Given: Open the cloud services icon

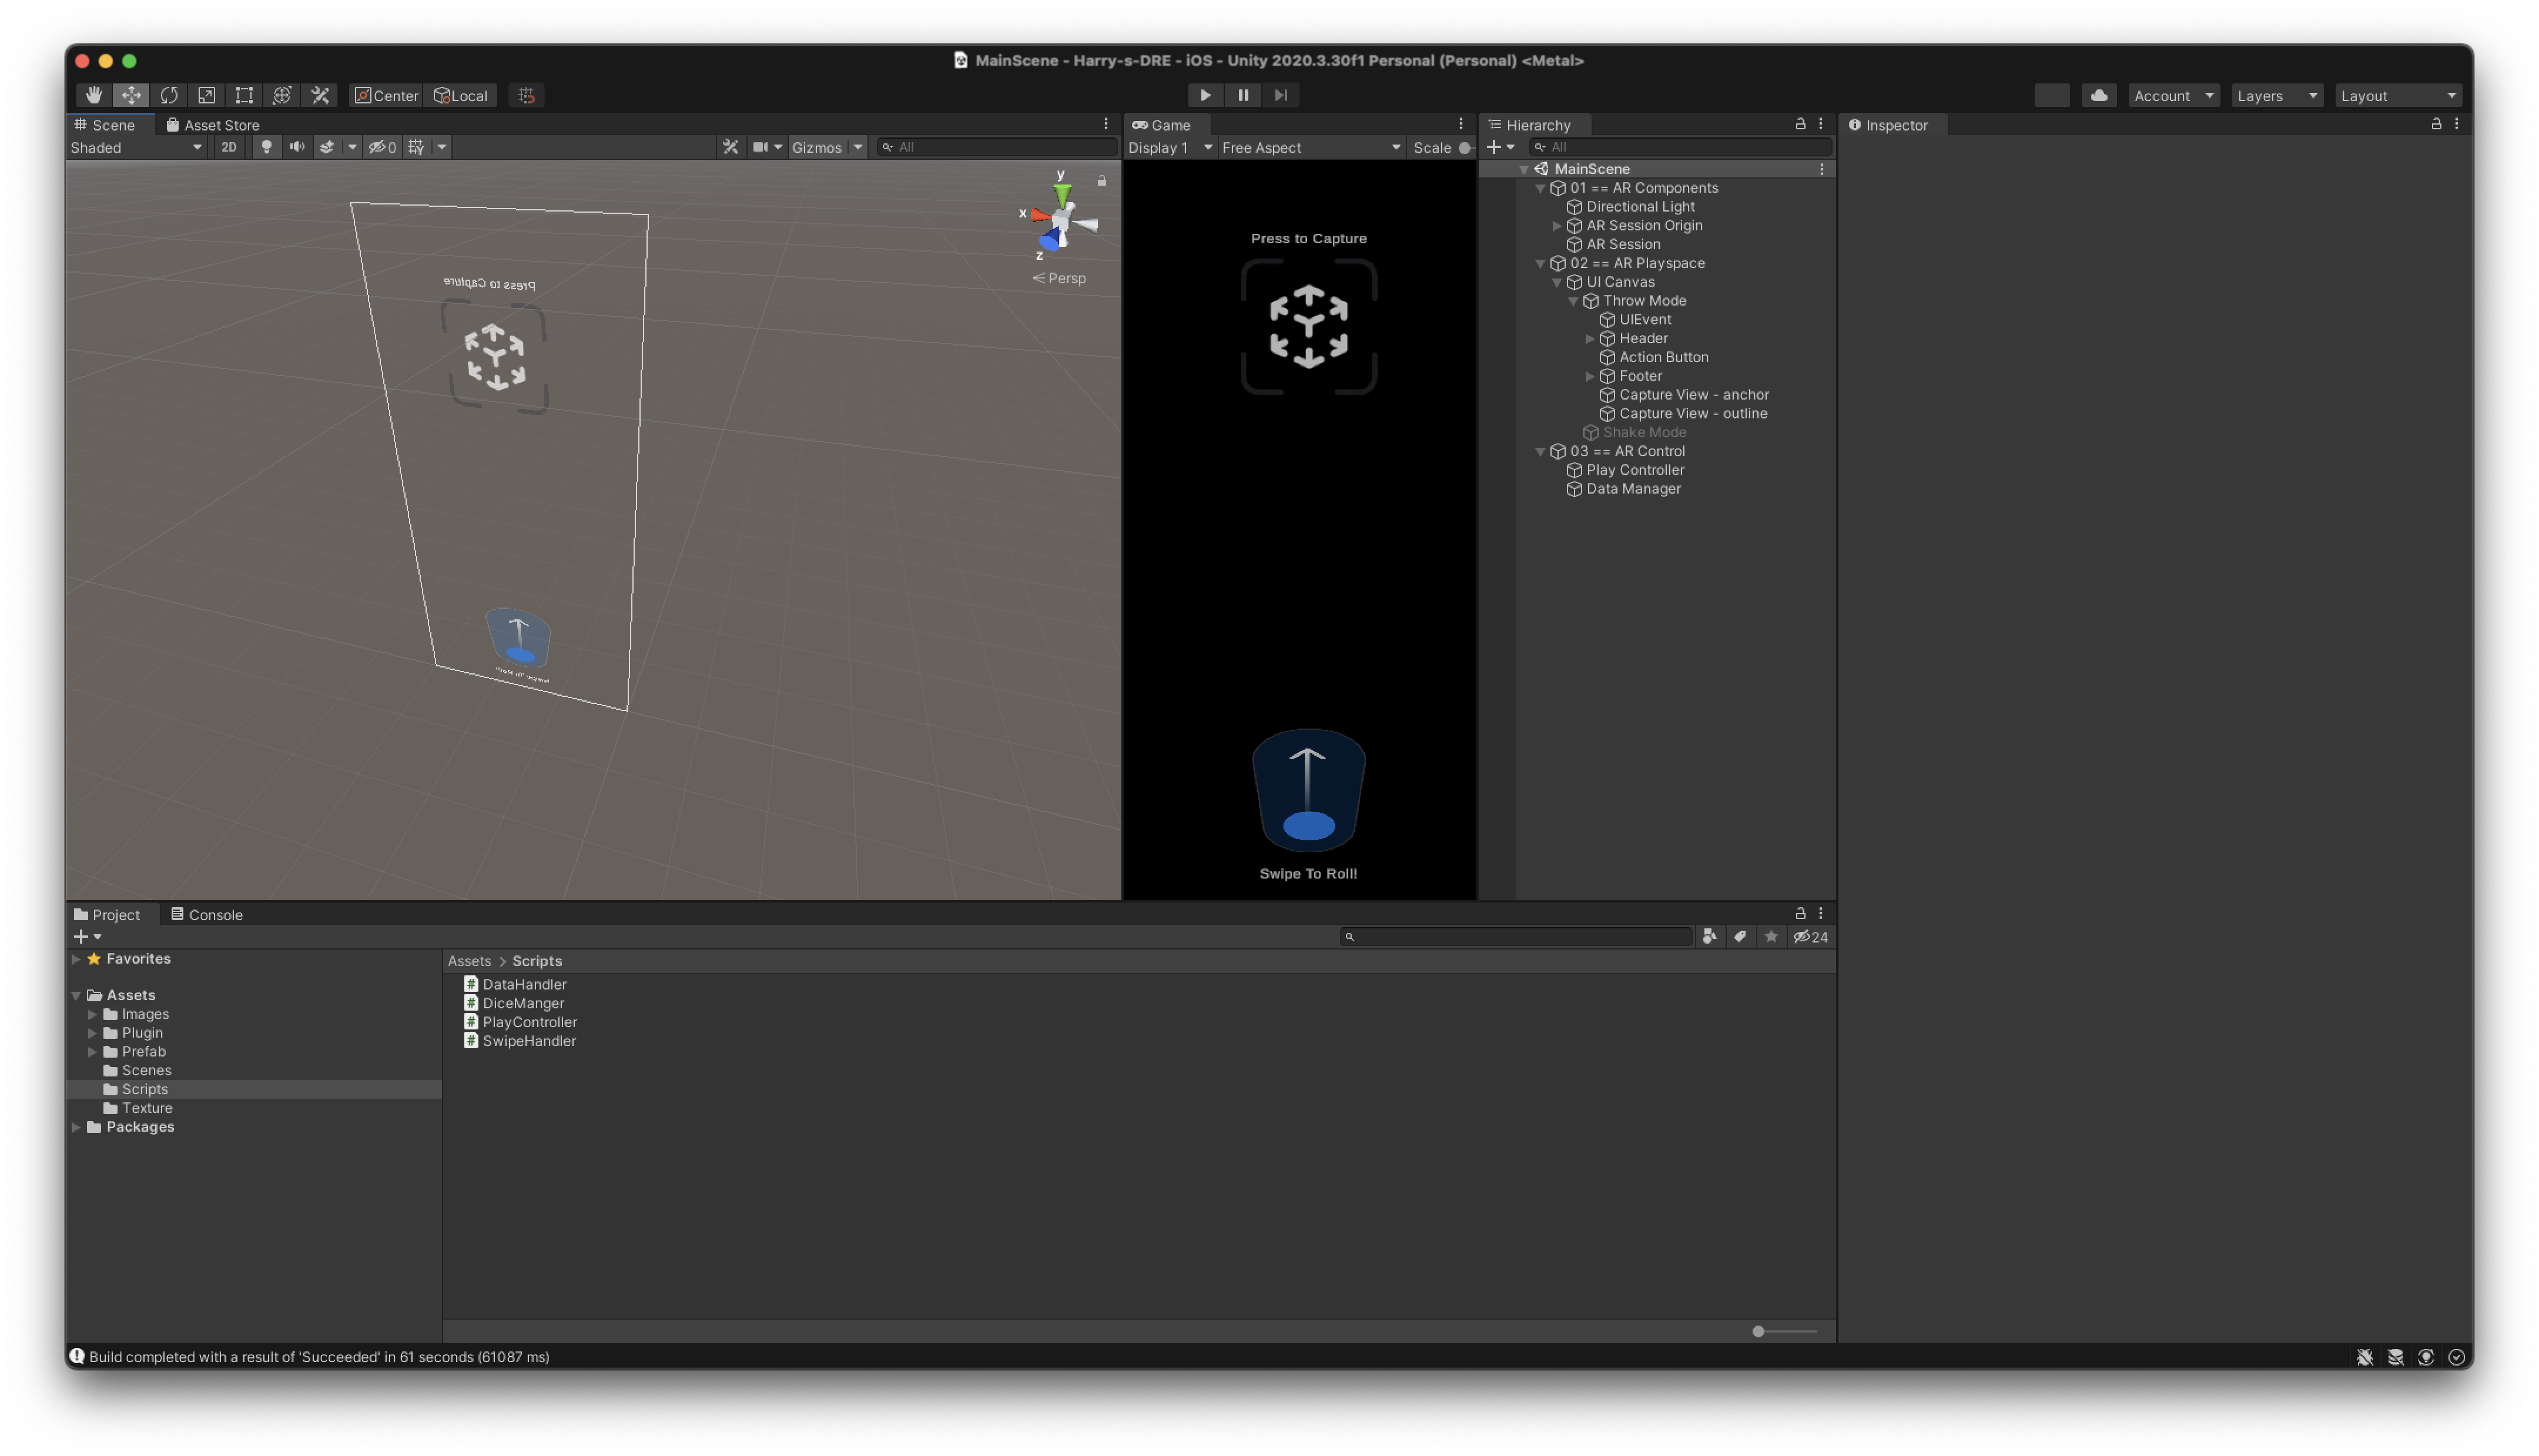Looking at the screenshot, I should click(2099, 95).
